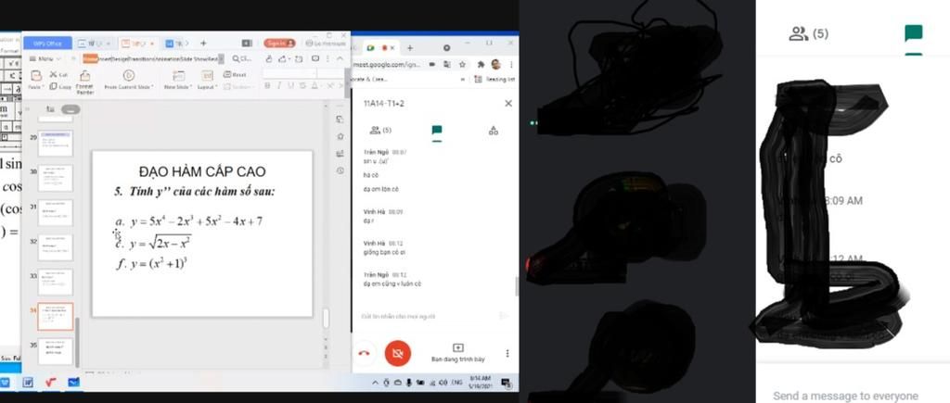Show hidden system tray icons chevron

376,383
